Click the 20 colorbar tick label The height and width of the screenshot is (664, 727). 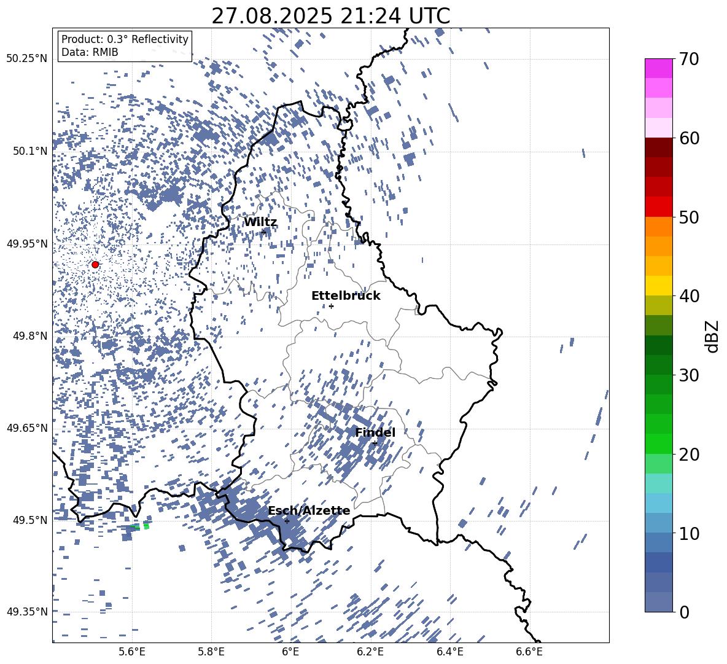click(x=689, y=455)
